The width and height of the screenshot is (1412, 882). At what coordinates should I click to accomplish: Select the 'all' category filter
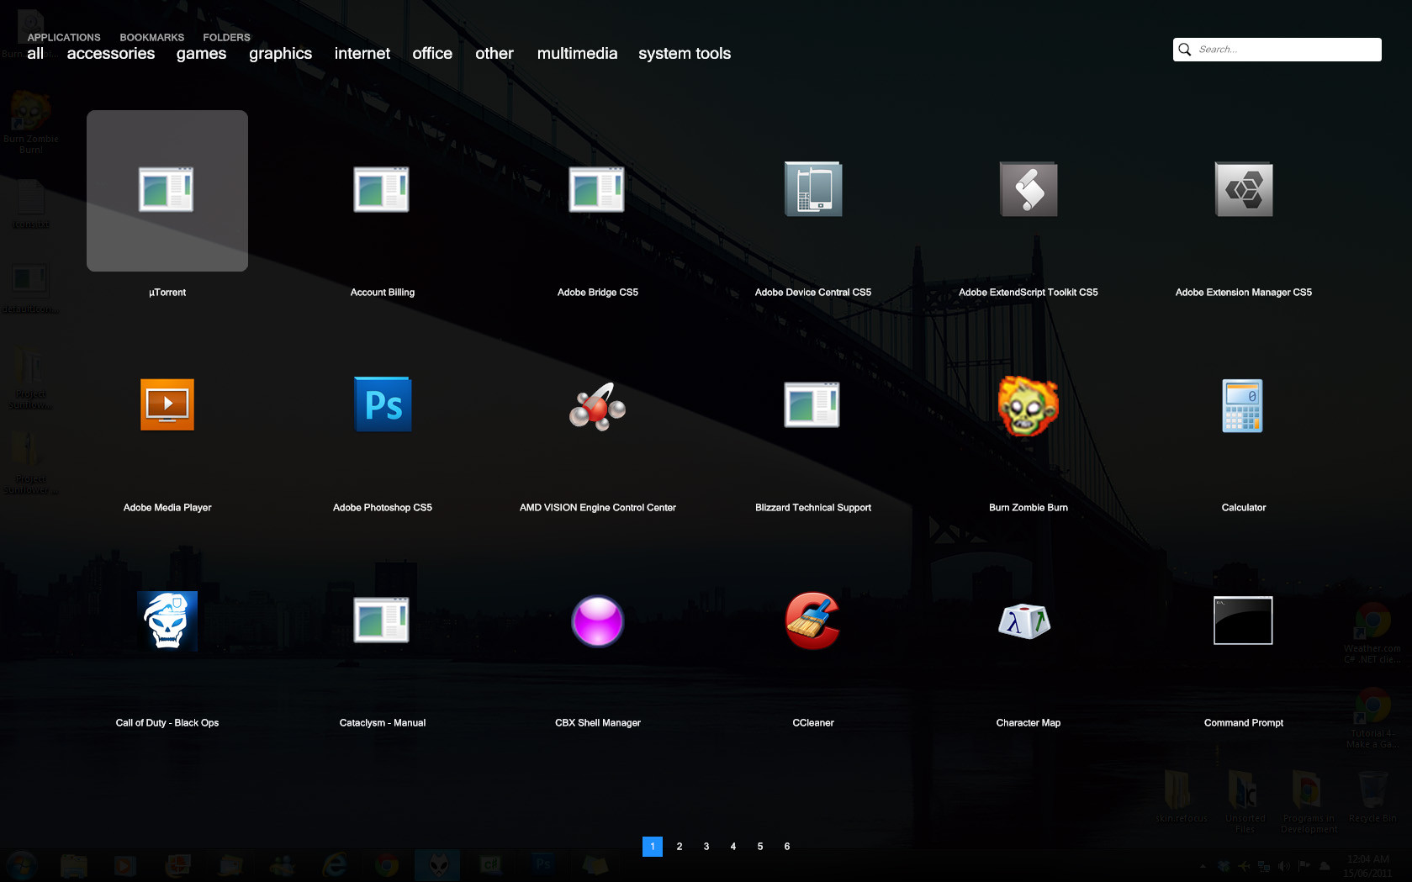[35, 54]
